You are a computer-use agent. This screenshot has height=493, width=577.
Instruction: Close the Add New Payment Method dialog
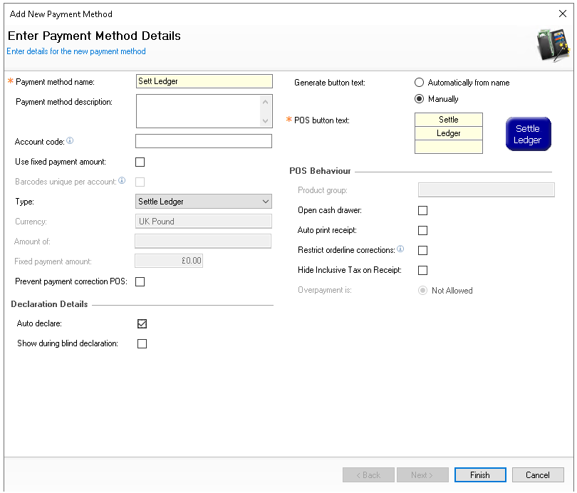(x=562, y=14)
